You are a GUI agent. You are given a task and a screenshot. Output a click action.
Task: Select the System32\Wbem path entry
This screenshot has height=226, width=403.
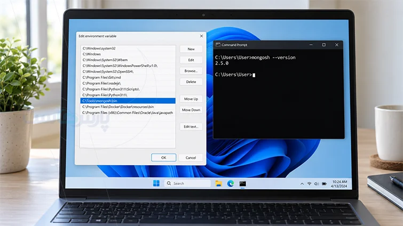click(128, 60)
